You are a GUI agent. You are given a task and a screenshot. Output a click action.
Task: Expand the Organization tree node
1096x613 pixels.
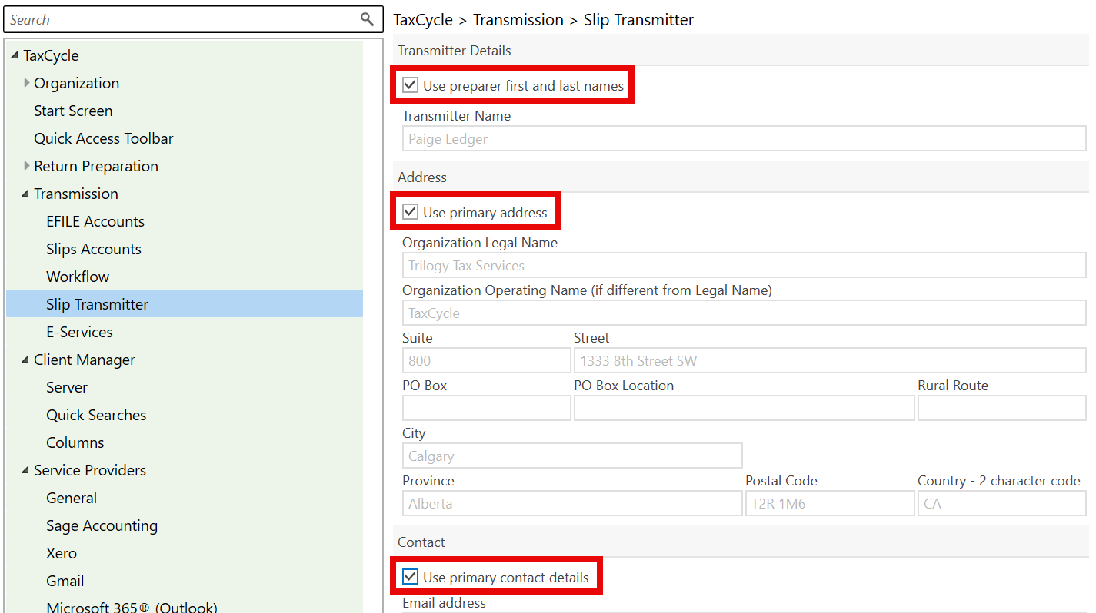(27, 83)
